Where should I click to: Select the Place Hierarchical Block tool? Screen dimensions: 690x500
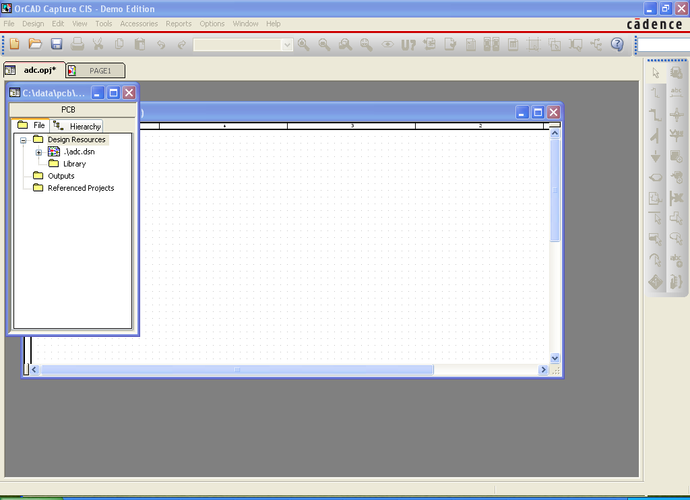click(x=677, y=156)
